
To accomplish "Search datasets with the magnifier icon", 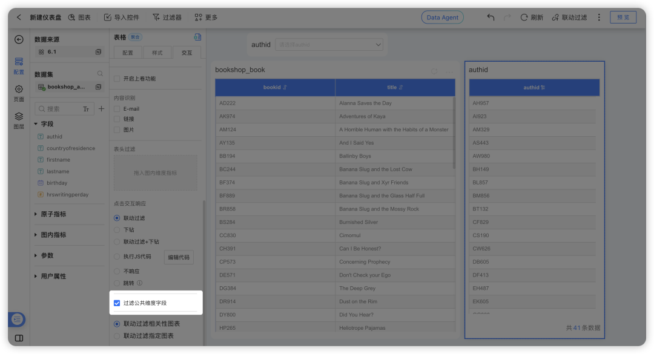I will [100, 73].
